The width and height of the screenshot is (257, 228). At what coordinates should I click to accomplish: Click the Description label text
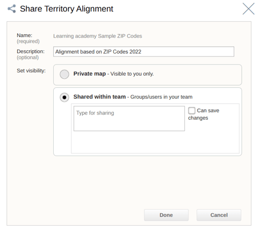pos(30,51)
